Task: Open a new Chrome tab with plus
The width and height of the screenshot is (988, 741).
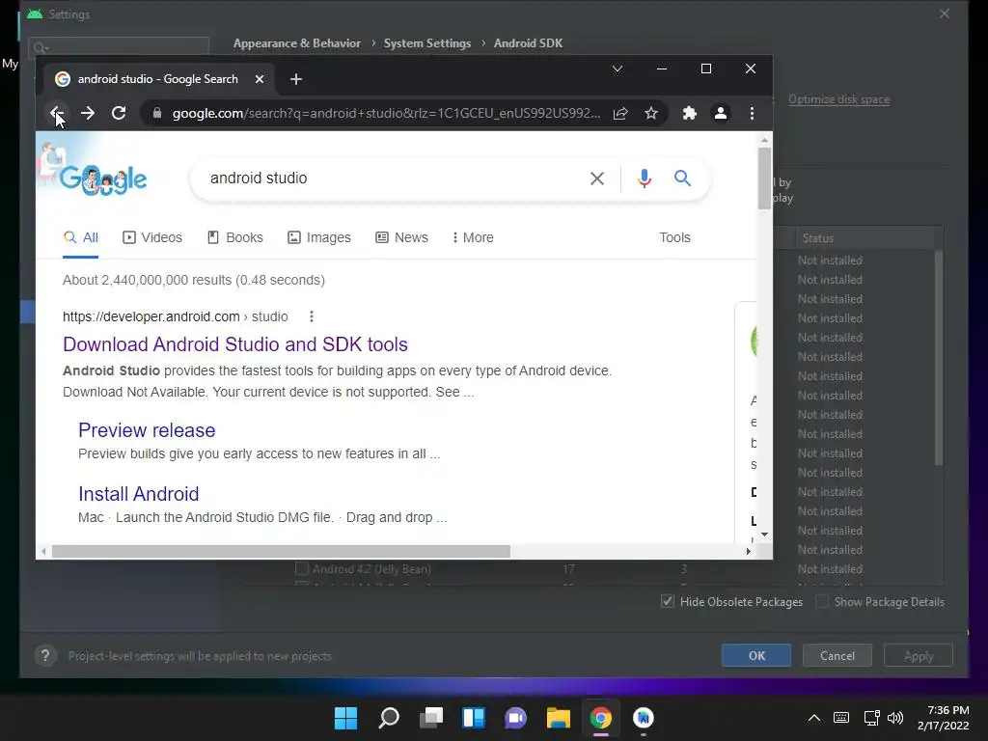Action: click(296, 79)
